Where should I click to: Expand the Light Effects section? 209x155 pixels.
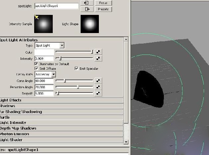(62, 100)
